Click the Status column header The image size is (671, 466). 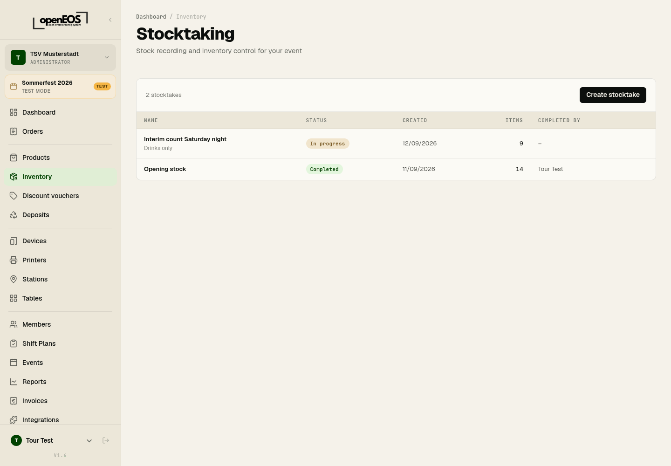click(316, 120)
